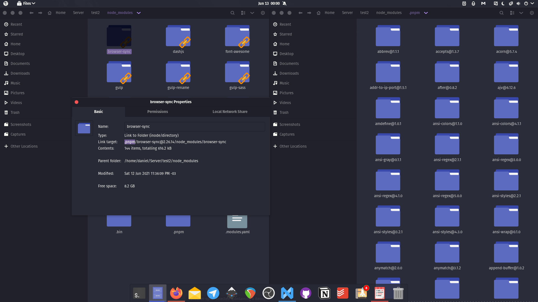Image resolution: width=538 pixels, height=302 pixels.
Task: Expand .pnpm path dropdown arrow
Action: pyautogui.click(x=426, y=13)
